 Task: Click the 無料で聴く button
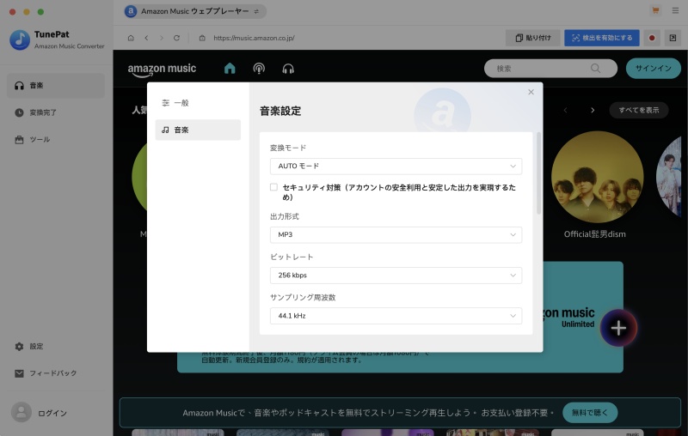(x=590, y=412)
